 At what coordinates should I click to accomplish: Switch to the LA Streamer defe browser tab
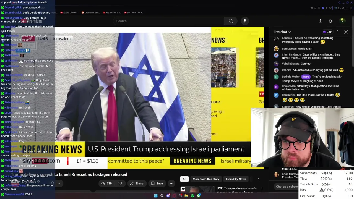[91, 12]
